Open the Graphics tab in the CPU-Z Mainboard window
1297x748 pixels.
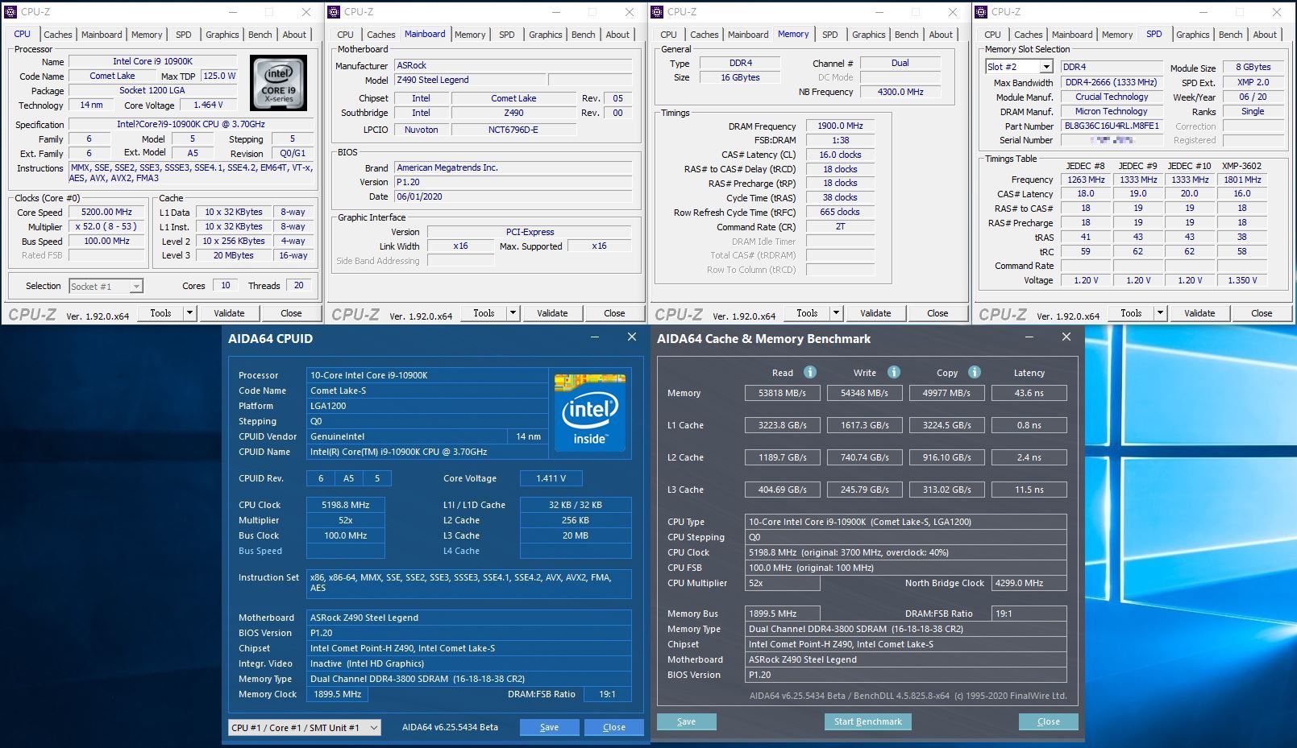pyautogui.click(x=546, y=35)
